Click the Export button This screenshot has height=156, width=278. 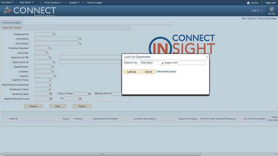click(x=82, y=106)
